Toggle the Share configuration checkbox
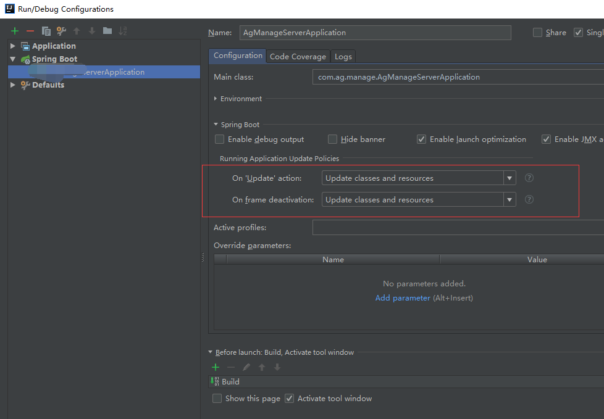 click(537, 32)
